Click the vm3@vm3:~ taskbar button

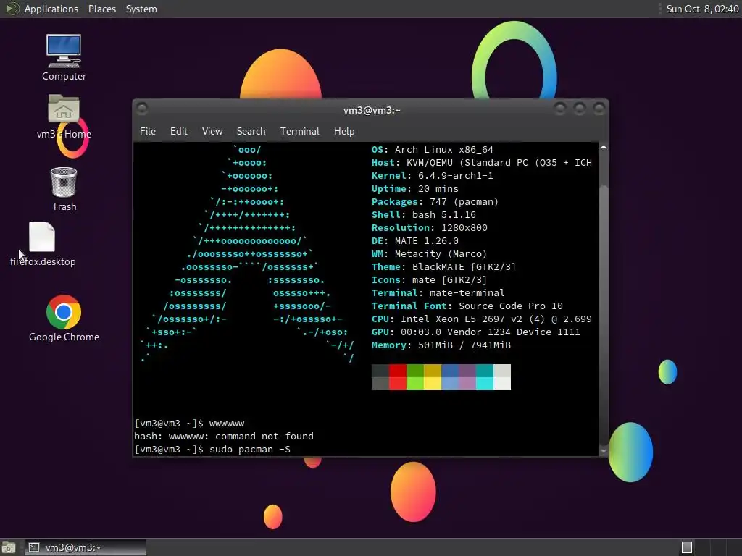(86, 547)
